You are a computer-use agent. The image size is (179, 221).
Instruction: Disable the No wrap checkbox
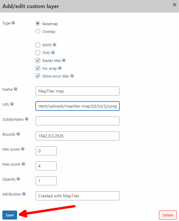38,68
